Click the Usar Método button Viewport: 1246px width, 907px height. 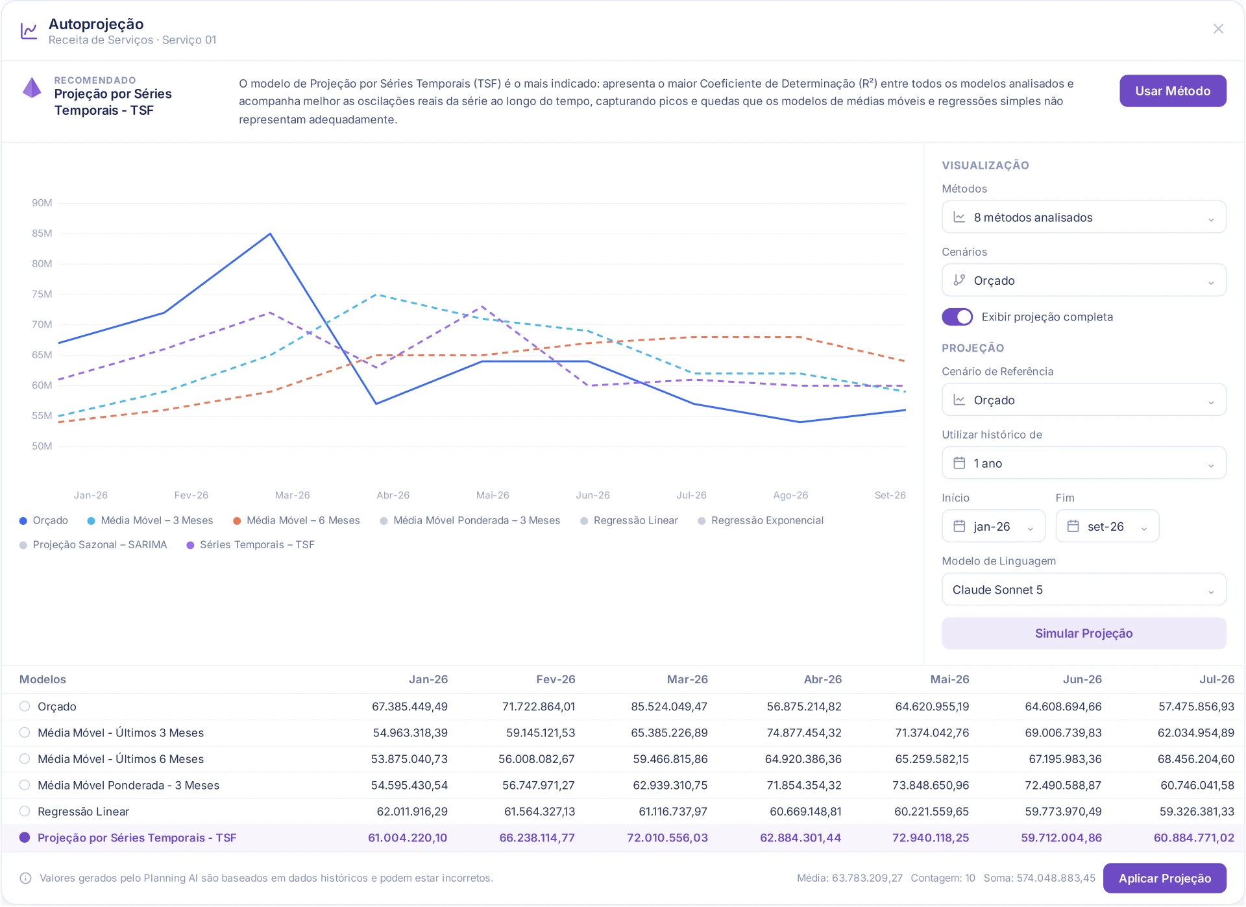[x=1172, y=91]
